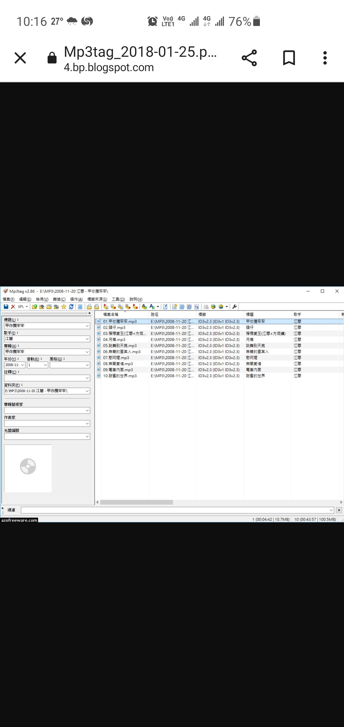Click the small arrow button right of filter box
This screenshot has height=727, width=344.
pyautogui.click(x=339, y=510)
